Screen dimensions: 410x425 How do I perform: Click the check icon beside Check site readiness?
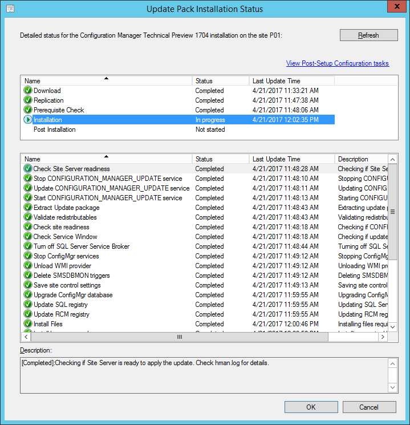pos(27,227)
